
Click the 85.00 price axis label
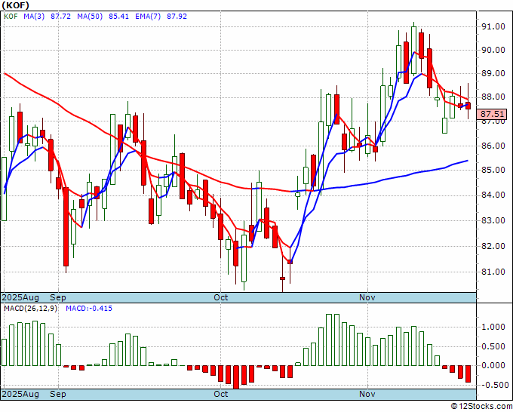click(x=493, y=171)
